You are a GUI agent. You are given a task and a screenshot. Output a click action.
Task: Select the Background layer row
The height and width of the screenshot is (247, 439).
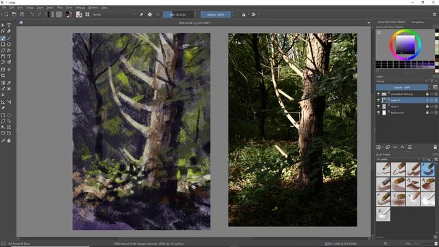[407, 113]
